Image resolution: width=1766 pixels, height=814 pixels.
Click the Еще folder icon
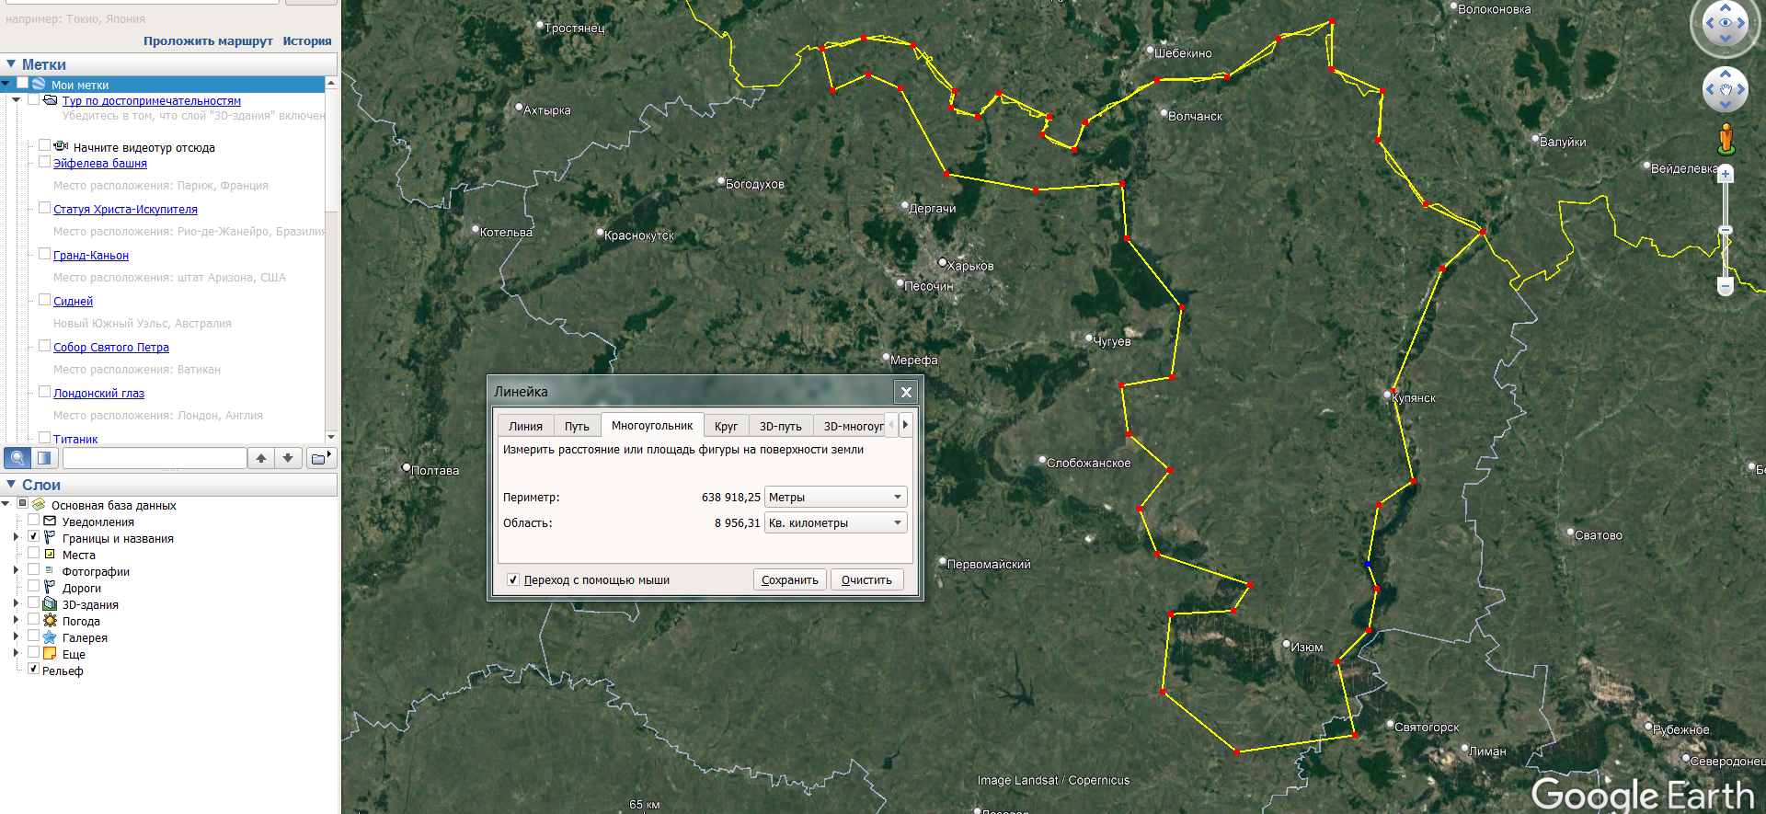50,654
